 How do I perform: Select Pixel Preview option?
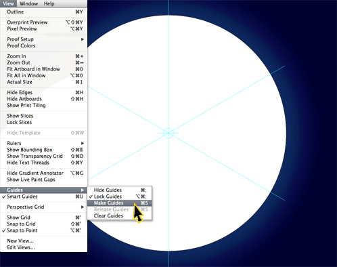(43, 28)
